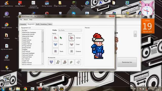This screenshot has height=91, width=162.
Task: Open Chrome from the taskbar
Action: 25,89
